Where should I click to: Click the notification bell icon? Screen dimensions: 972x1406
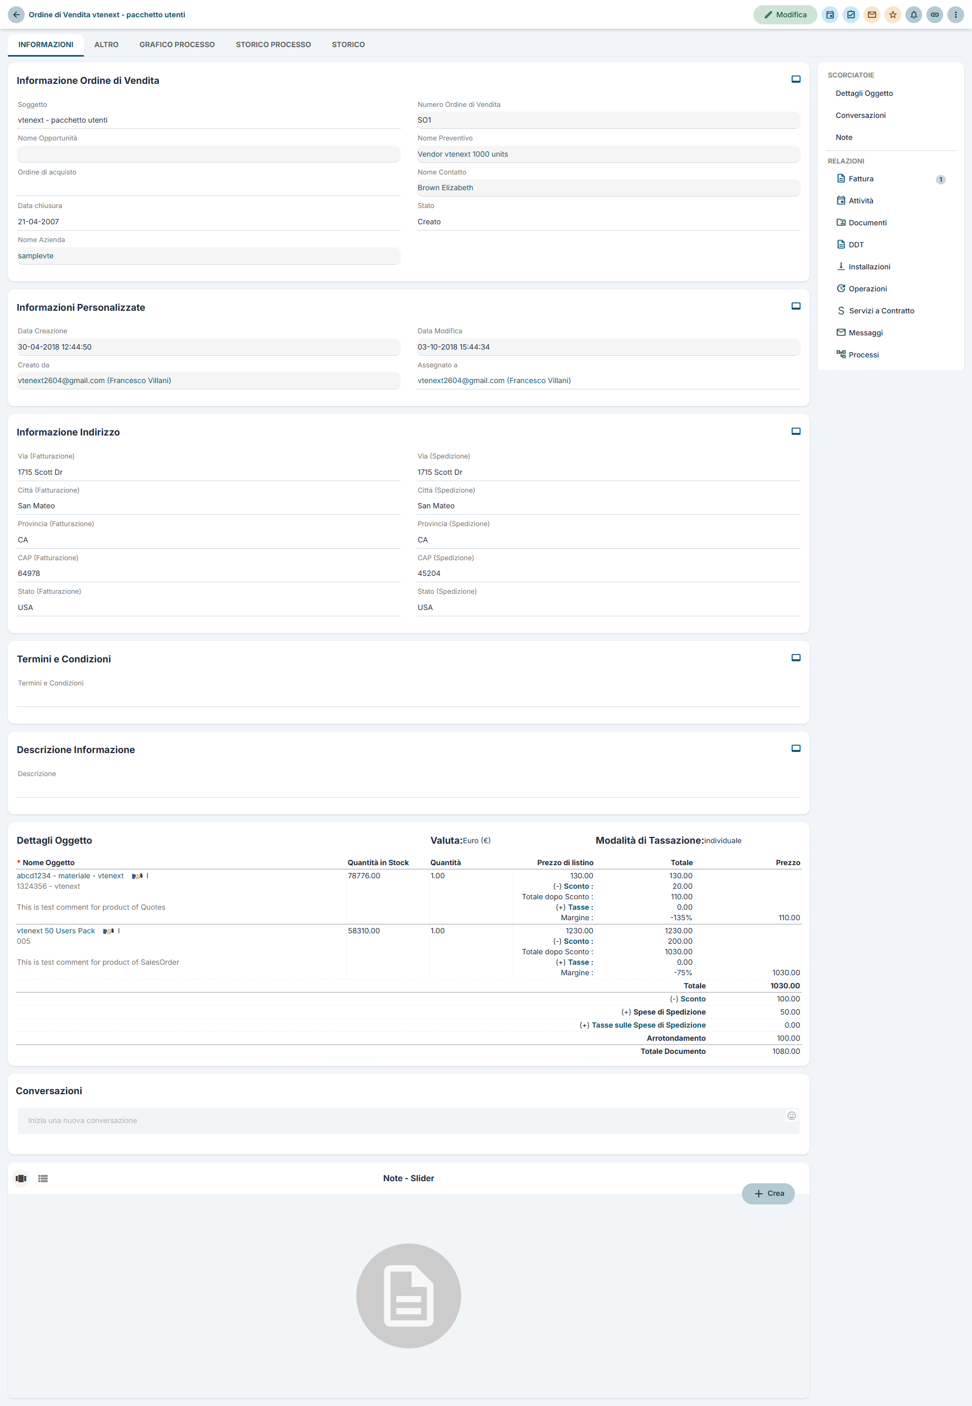[x=913, y=15]
